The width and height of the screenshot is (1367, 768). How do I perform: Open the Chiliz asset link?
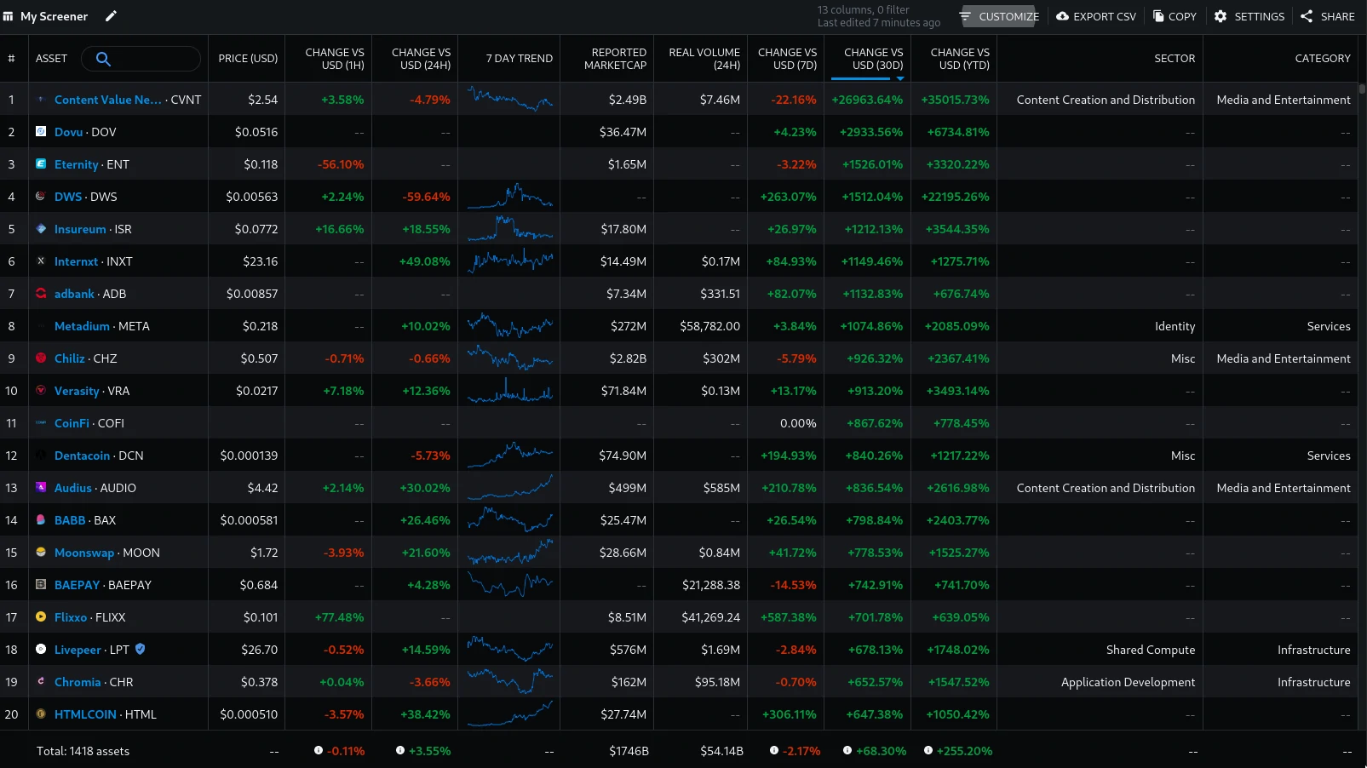point(70,358)
